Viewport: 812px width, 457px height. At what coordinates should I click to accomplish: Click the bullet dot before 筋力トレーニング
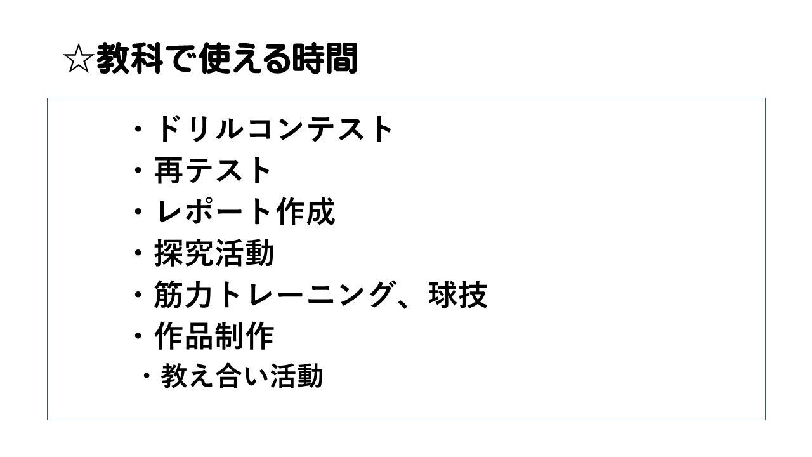coord(139,296)
